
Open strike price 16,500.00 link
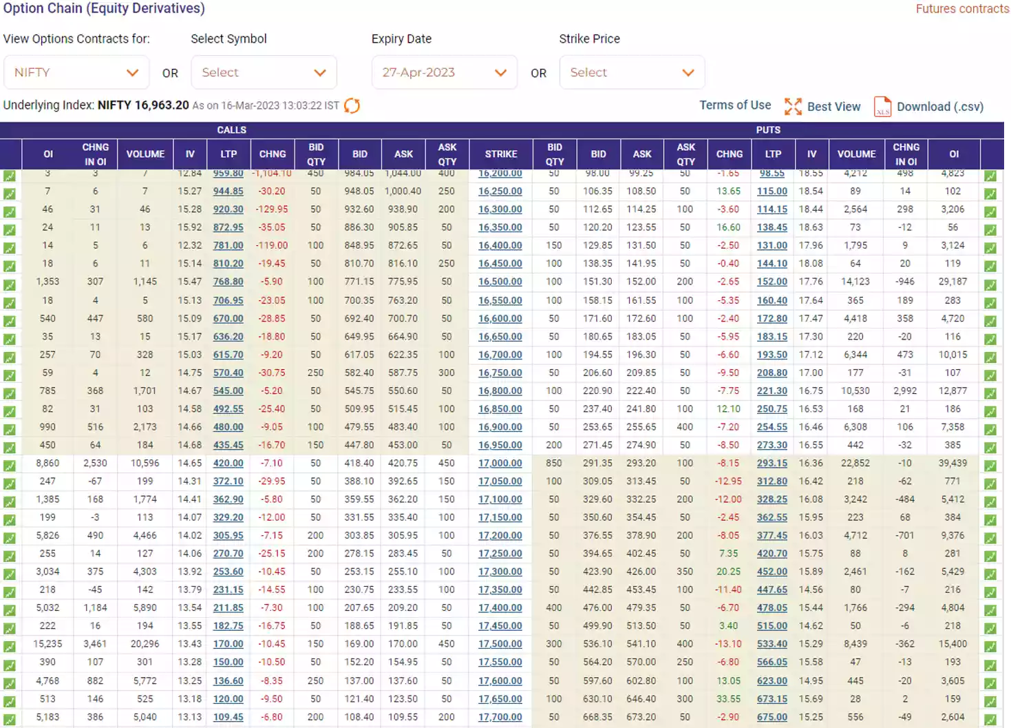[x=500, y=282]
